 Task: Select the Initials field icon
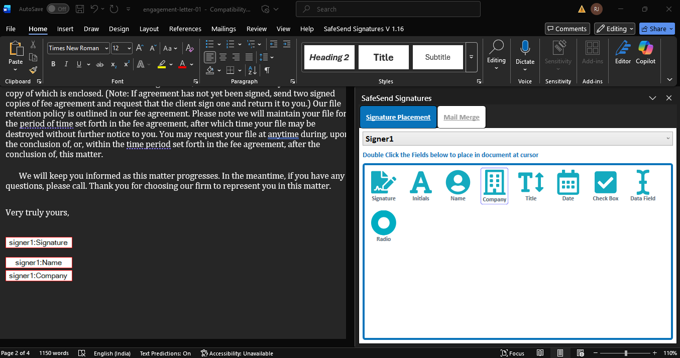click(x=420, y=183)
